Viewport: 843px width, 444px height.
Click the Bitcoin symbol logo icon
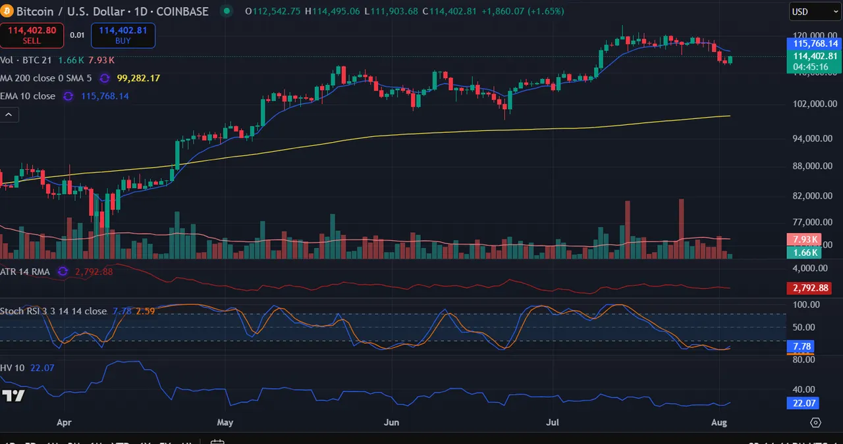click(7, 11)
